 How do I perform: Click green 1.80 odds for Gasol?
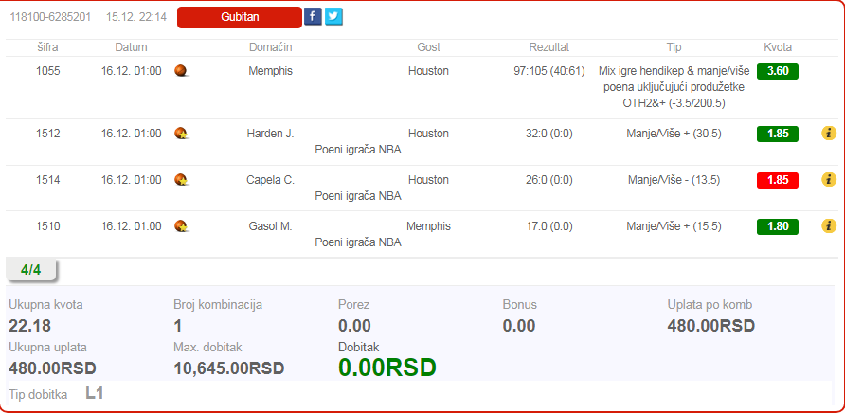pyautogui.click(x=778, y=226)
